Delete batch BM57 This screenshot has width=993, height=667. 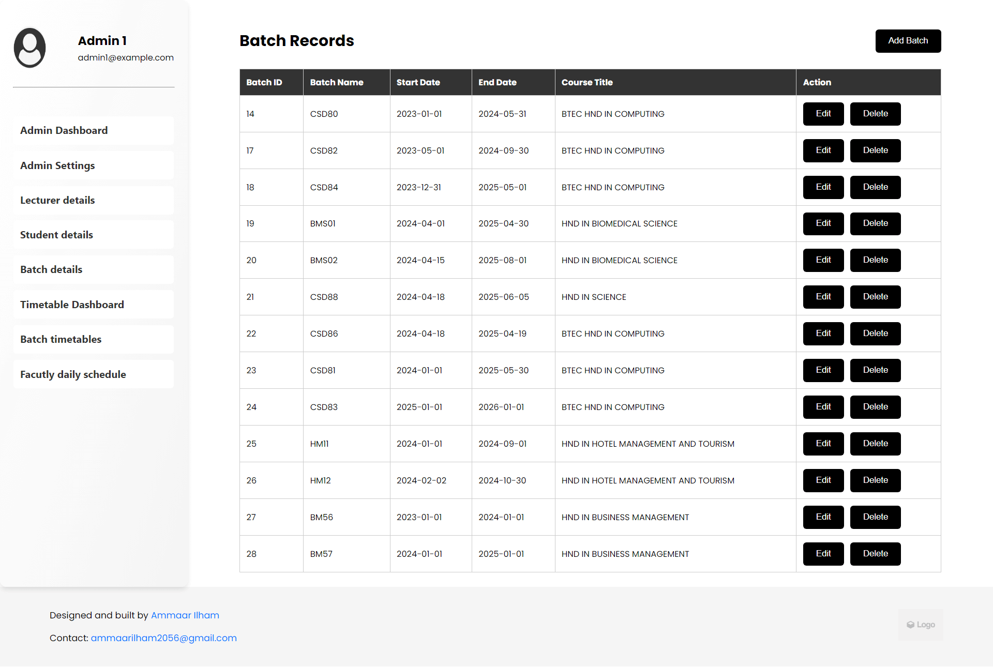tap(876, 554)
